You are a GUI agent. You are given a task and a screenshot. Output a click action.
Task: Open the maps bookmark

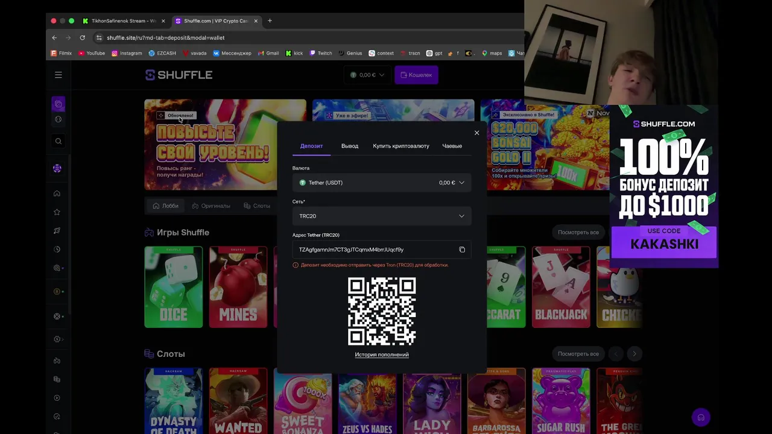pyautogui.click(x=492, y=53)
